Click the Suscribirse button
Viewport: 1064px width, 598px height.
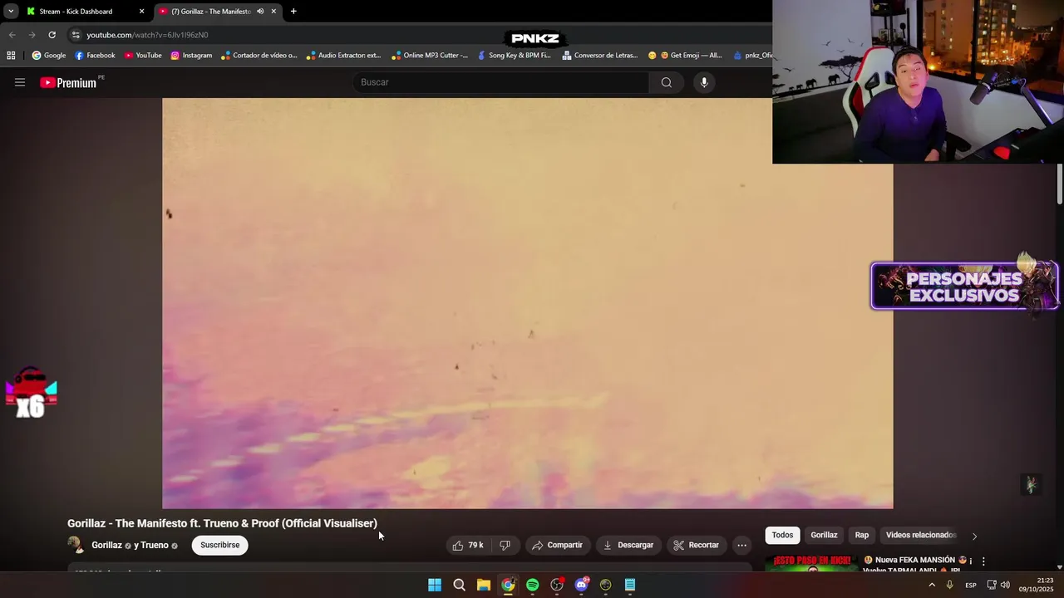click(x=219, y=546)
